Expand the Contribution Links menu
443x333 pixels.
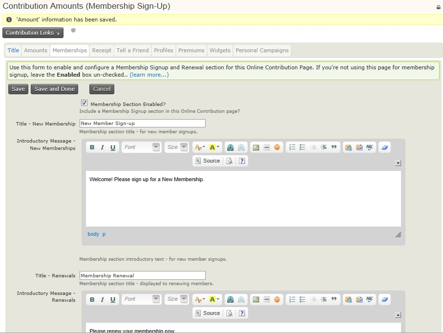(33, 33)
